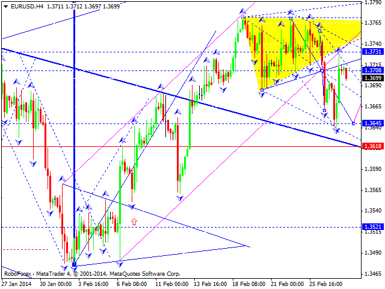Click the 27 Jan 2014 date label
The image size is (385, 289).
17,284
